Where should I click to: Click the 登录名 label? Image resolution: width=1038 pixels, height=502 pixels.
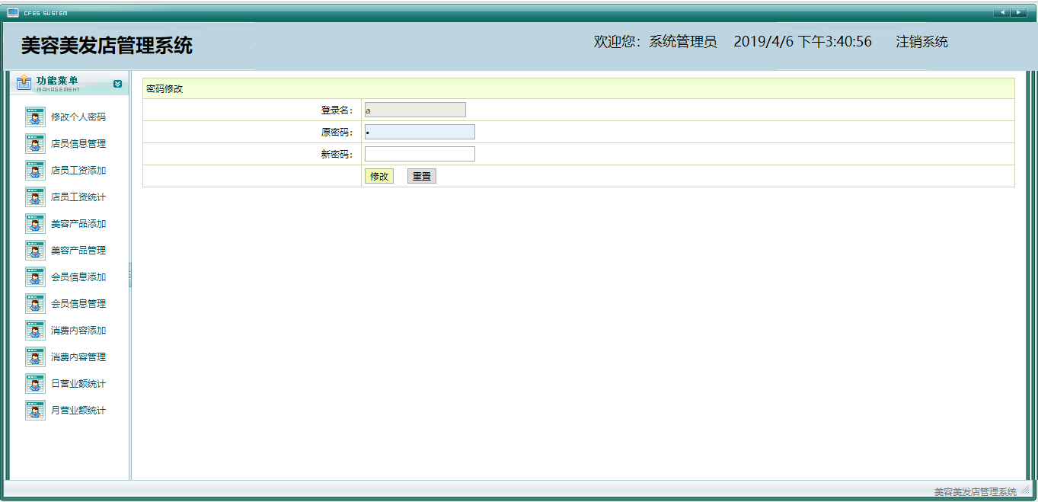tap(337, 110)
